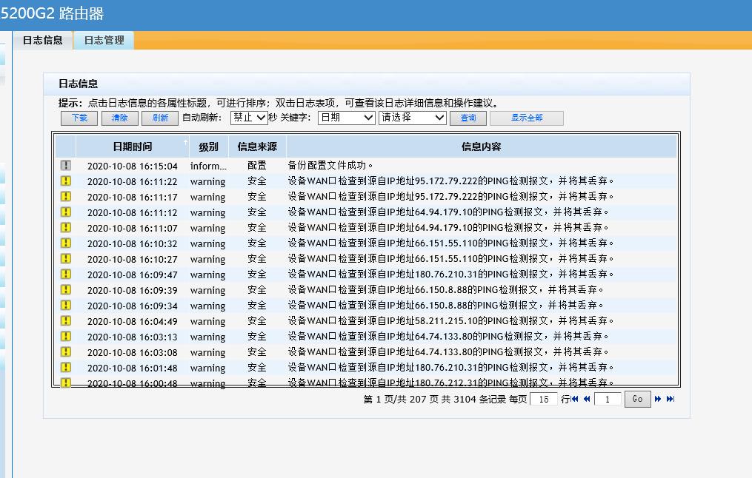The width and height of the screenshot is (752, 478).
Task: Click warning icon of 16:11:22 log row
Action: 66,181
